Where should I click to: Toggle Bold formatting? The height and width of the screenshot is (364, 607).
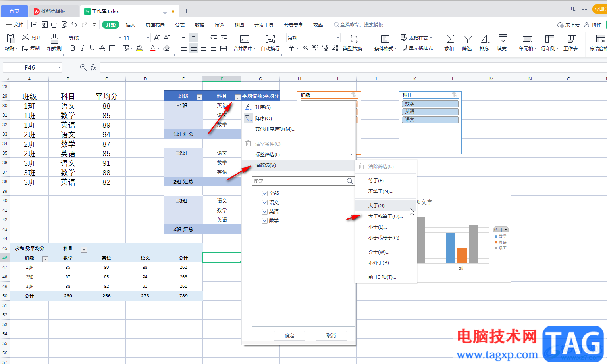pyautogui.click(x=73, y=48)
